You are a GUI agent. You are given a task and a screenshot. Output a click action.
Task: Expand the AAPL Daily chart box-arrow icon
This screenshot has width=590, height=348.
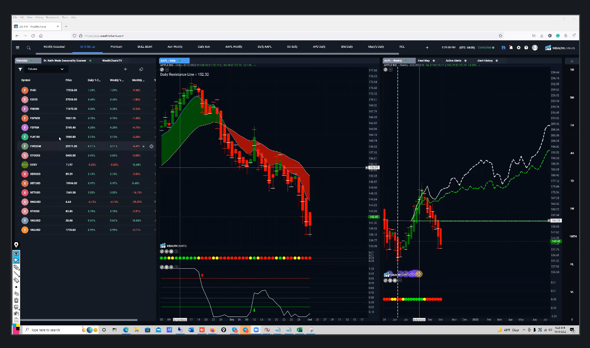pos(166,69)
